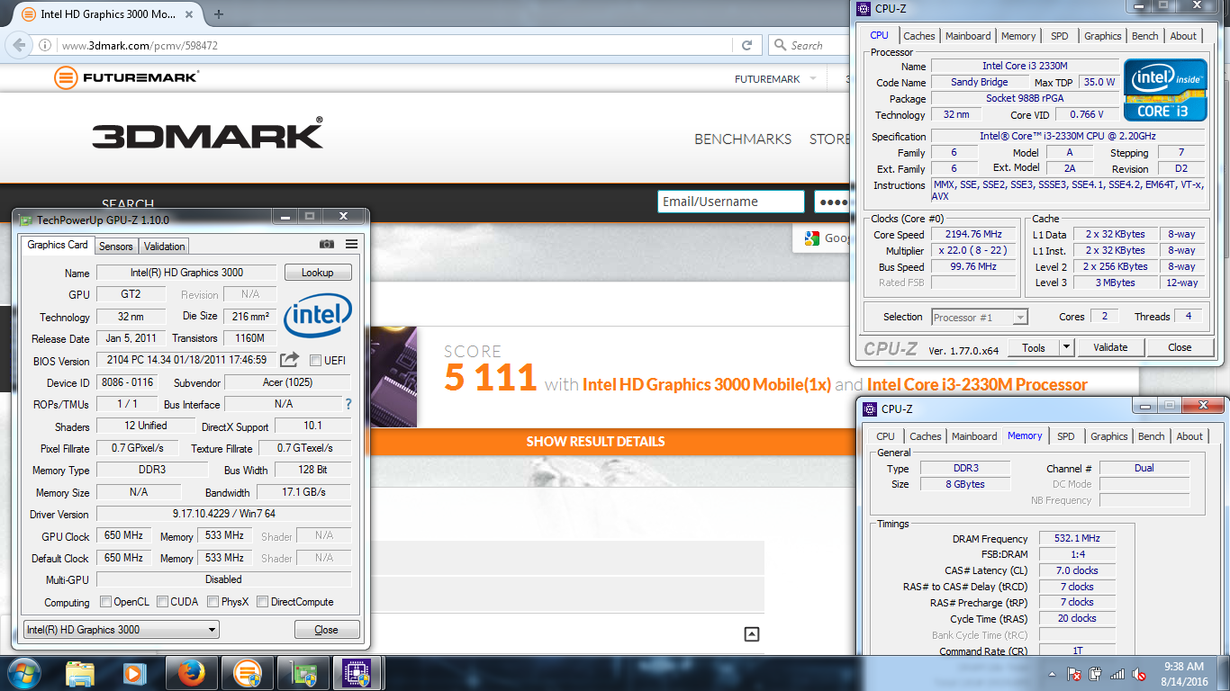Click the scroll-to-top arrow icon on page

pyautogui.click(x=752, y=633)
